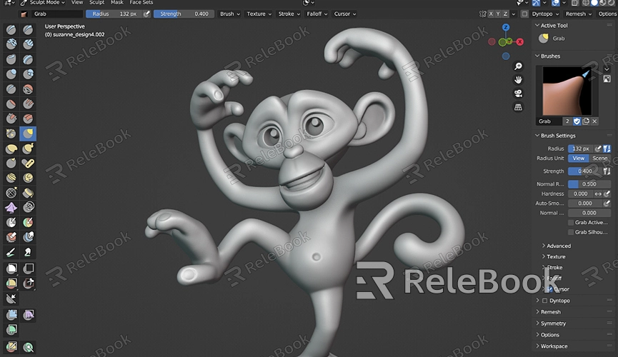Click the viewport zoom magnifier icon
The width and height of the screenshot is (618, 357).
point(518,66)
